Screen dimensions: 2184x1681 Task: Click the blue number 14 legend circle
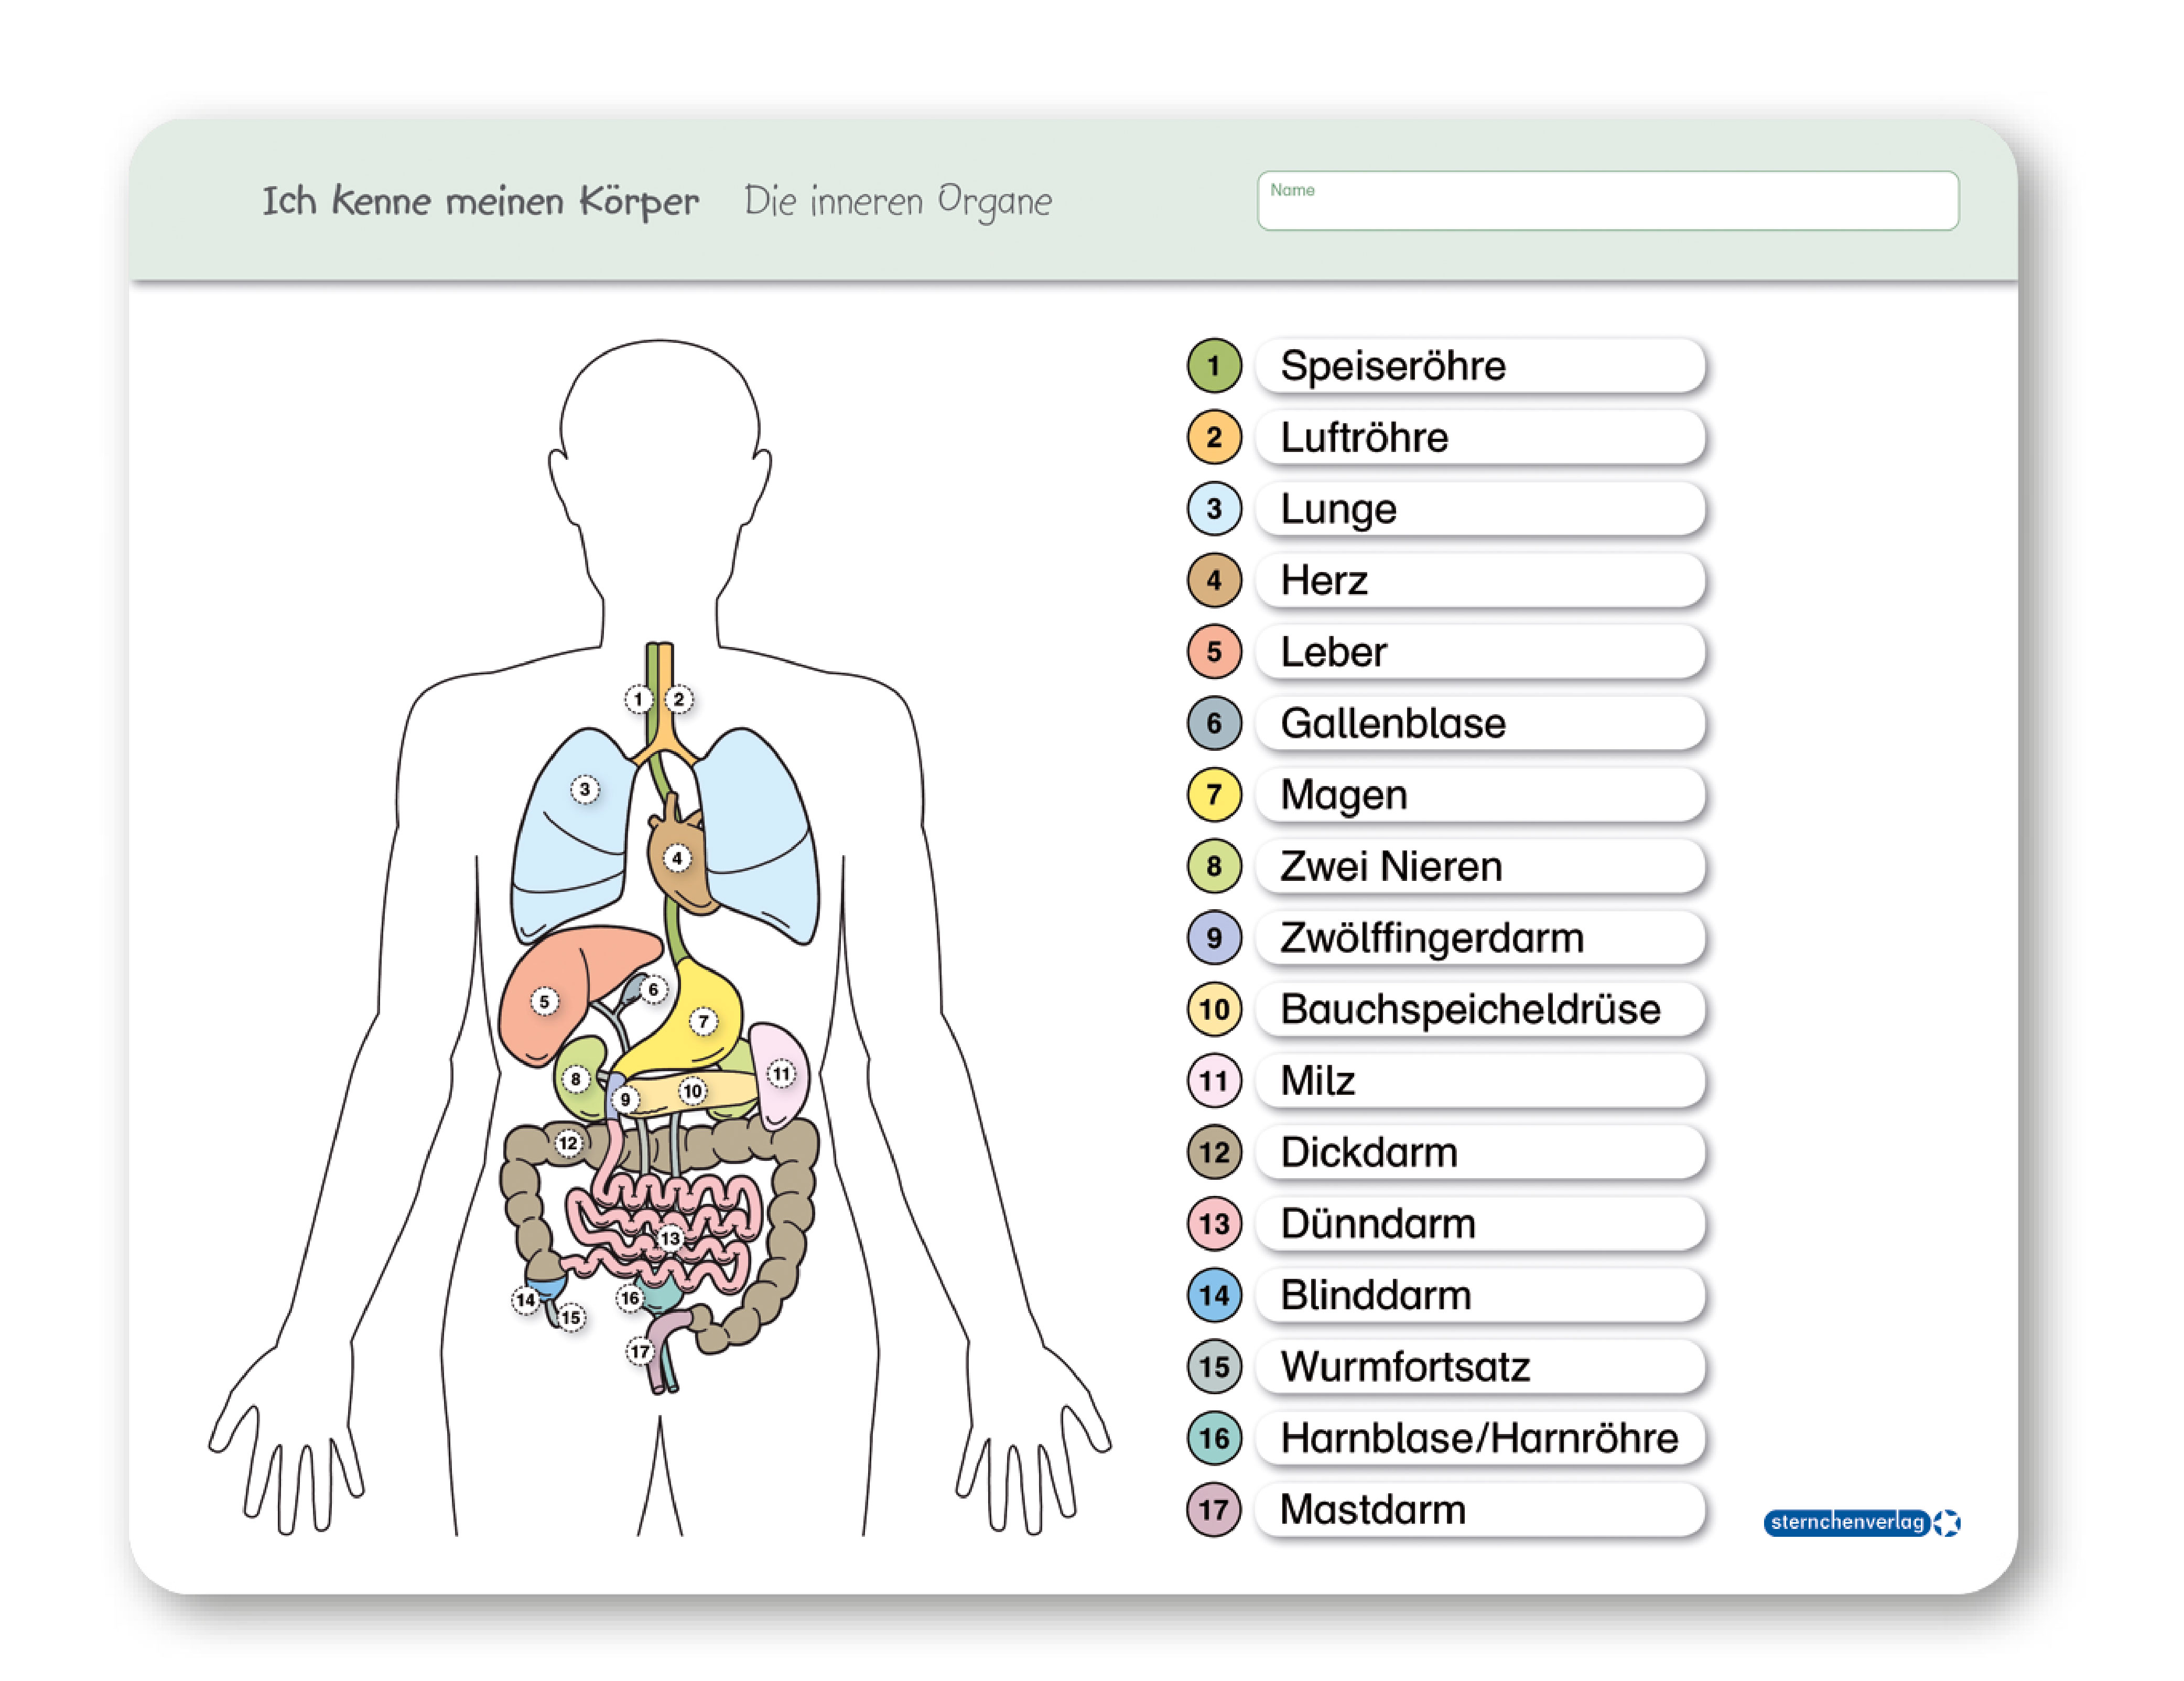pos(1214,1295)
